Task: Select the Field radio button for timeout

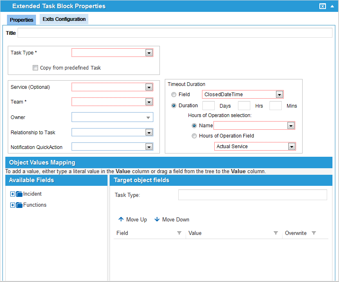Action: (174, 95)
